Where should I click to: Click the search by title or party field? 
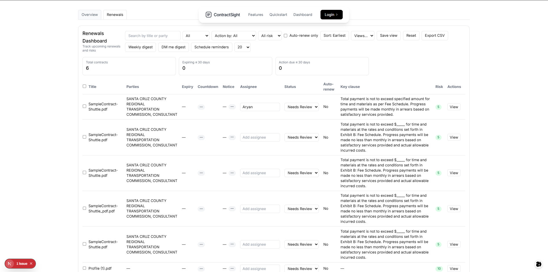152,36
